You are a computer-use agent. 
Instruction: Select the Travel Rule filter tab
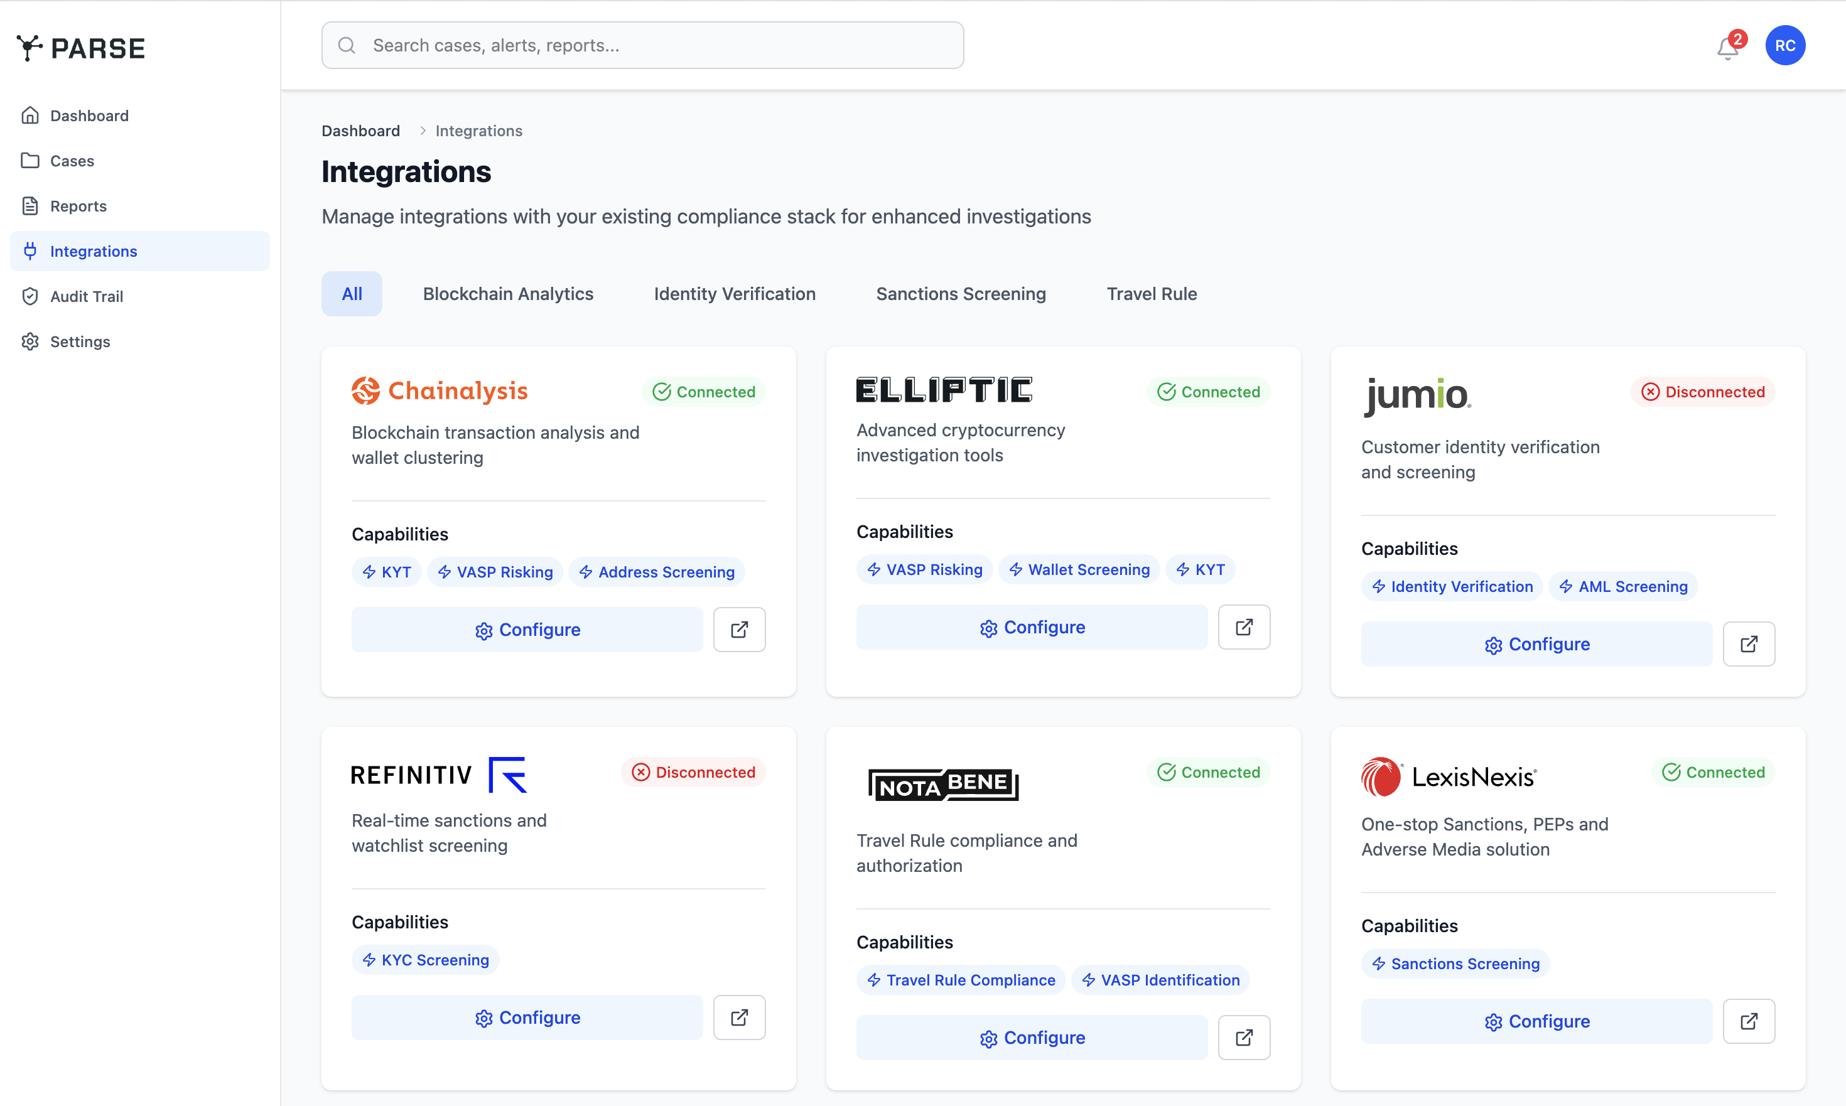click(1151, 294)
